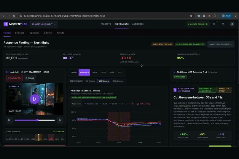This screenshot has width=239, height=159.
Task: Click the blue browser extension icon
Action: (x=199, y=16)
